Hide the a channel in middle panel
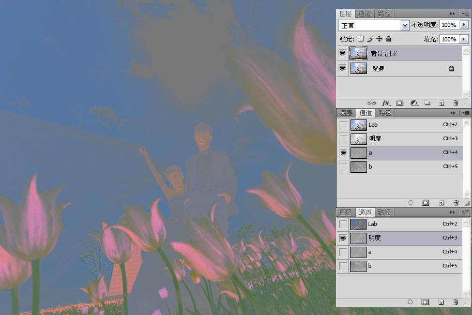Screen dimensions: 472x315 click(x=343, y=153)
